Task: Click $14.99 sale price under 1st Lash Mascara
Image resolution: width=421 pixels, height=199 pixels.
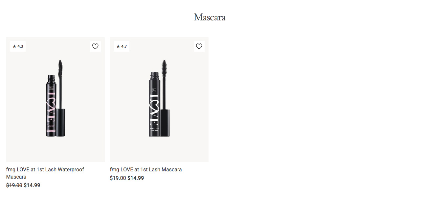Action: click(x=136, y=178)
